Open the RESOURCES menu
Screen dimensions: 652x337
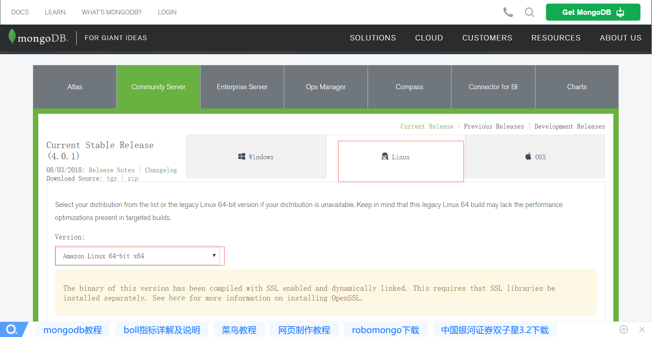coord(556,38)
